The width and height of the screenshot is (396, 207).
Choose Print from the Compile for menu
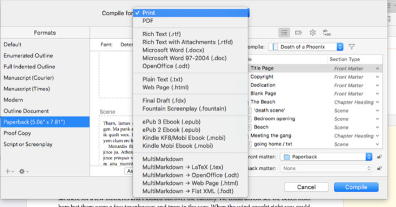point(191,13)
